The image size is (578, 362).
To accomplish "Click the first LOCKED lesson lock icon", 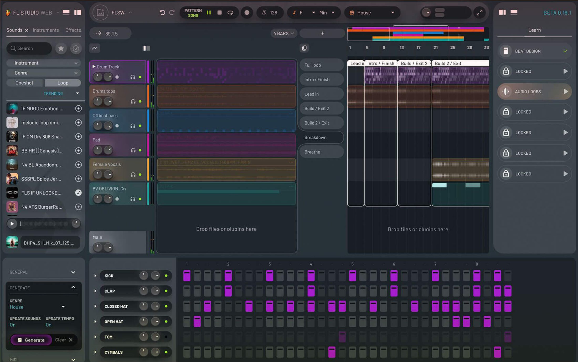I will coord(506,71).
